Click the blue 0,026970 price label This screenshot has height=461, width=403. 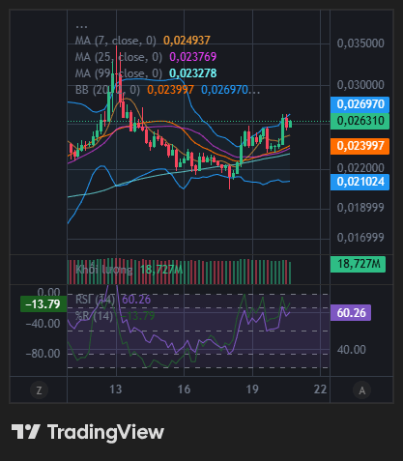pyautogui.click(x=360, y=104)
